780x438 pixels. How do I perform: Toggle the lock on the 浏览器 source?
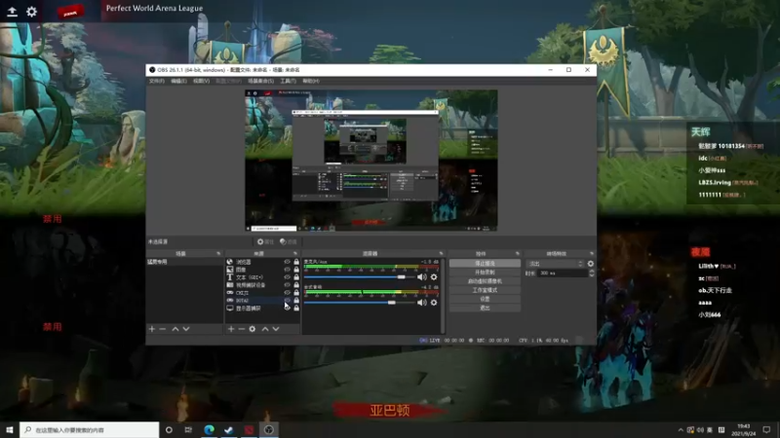(296, 262)
